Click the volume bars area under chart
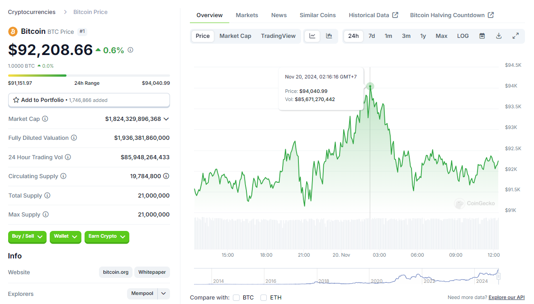Screen dimensions: 534x304 346,234
